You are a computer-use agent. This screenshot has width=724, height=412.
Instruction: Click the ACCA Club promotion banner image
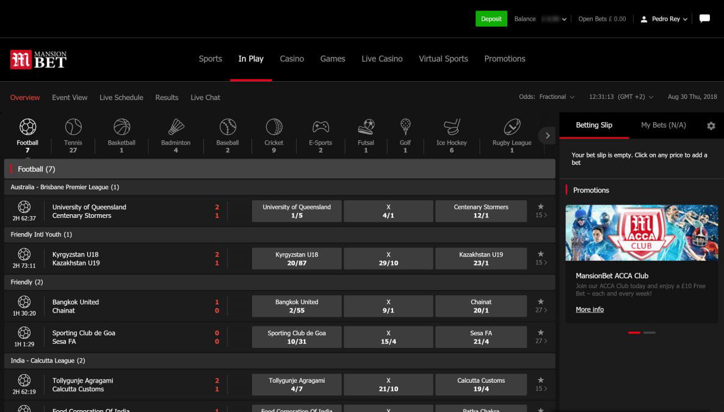642,233
